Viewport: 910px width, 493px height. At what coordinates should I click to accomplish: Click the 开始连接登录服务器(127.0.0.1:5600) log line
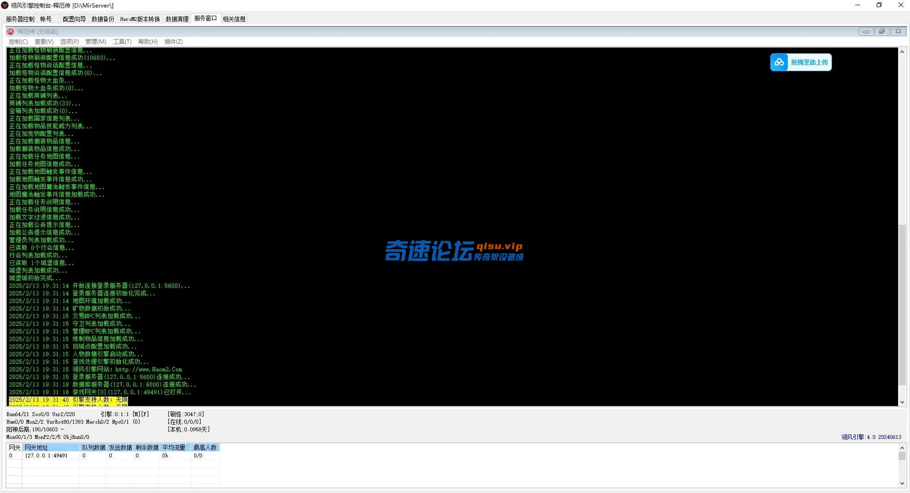[x=99, y=286]
